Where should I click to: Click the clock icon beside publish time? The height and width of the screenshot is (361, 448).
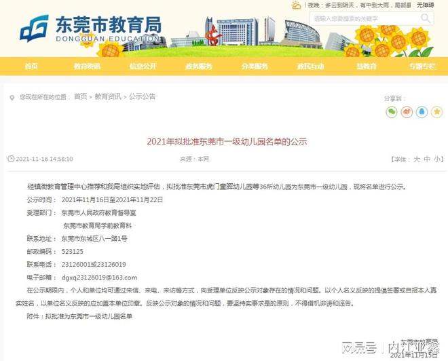pos(11,159)
